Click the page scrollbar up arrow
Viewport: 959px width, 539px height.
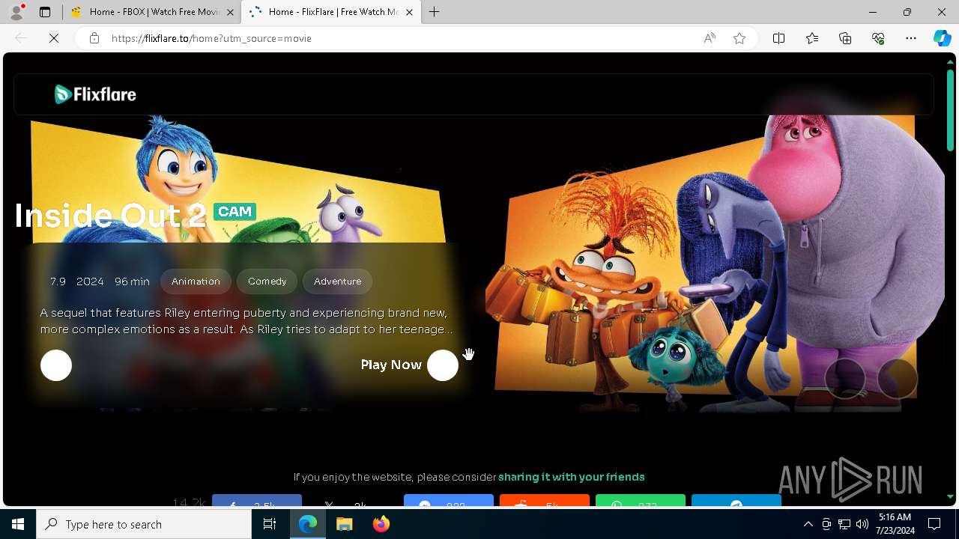tap(950, 61)
